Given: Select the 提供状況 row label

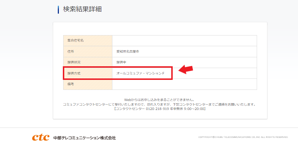Looking at the screenshot, I should (74, 62).
